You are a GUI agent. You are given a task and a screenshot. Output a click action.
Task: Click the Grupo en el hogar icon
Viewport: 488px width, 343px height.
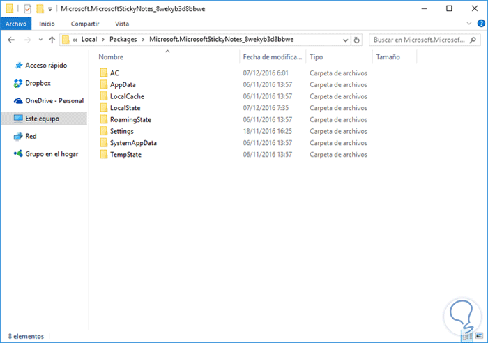pos(18,153)
